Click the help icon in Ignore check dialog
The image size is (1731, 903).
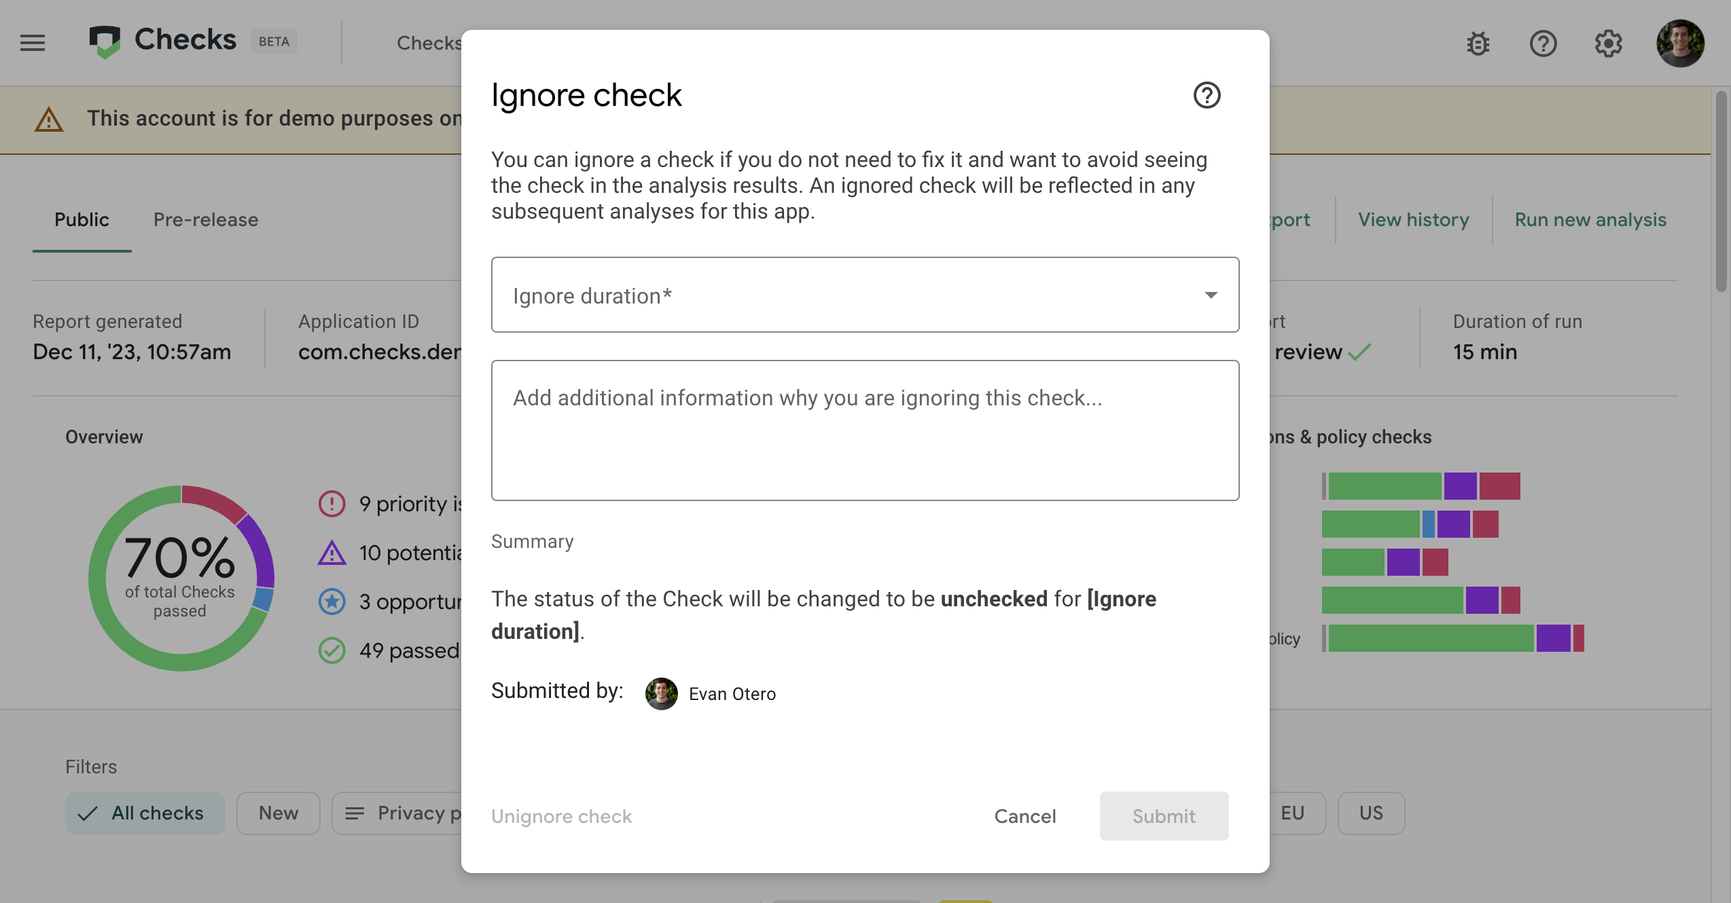click(x=1207, y=95)
